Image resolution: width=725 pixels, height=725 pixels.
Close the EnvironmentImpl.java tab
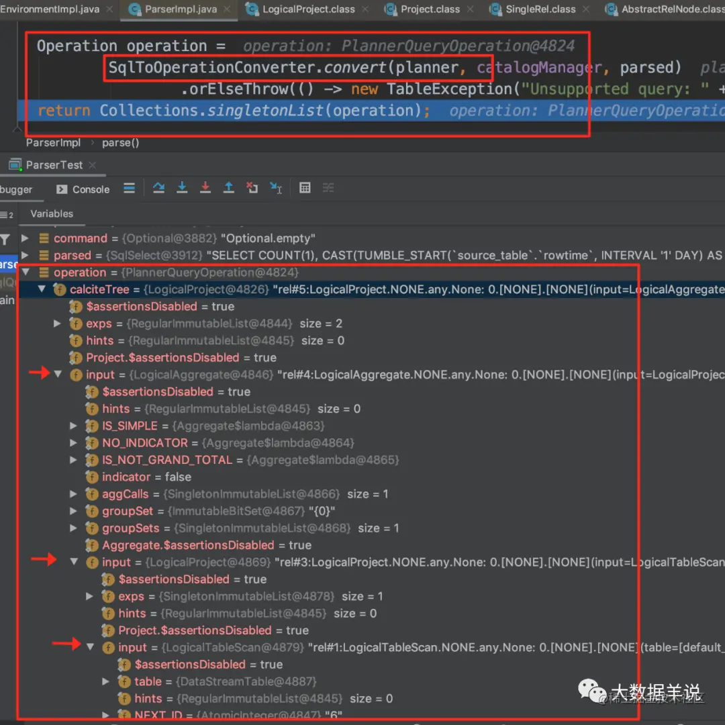tap(109, 9)
